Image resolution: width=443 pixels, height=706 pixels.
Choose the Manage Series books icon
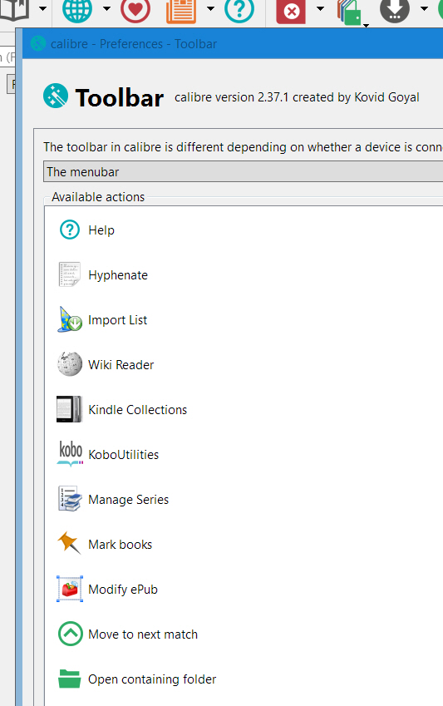click(70, 499)
